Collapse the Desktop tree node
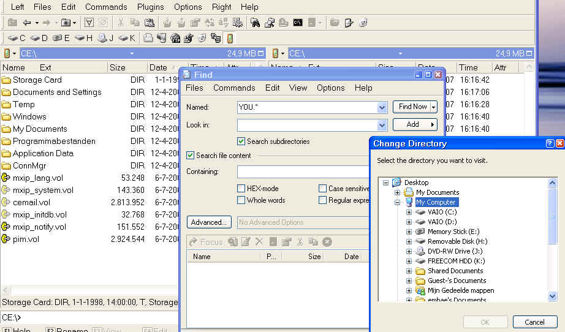Image resolution: width=565 pixels, height=332 pixels. pos(385,183)
